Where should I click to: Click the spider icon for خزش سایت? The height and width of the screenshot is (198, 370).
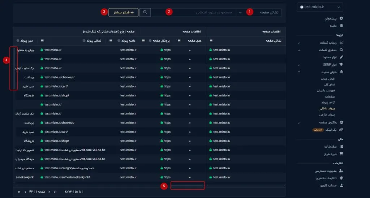coord(341,72)
